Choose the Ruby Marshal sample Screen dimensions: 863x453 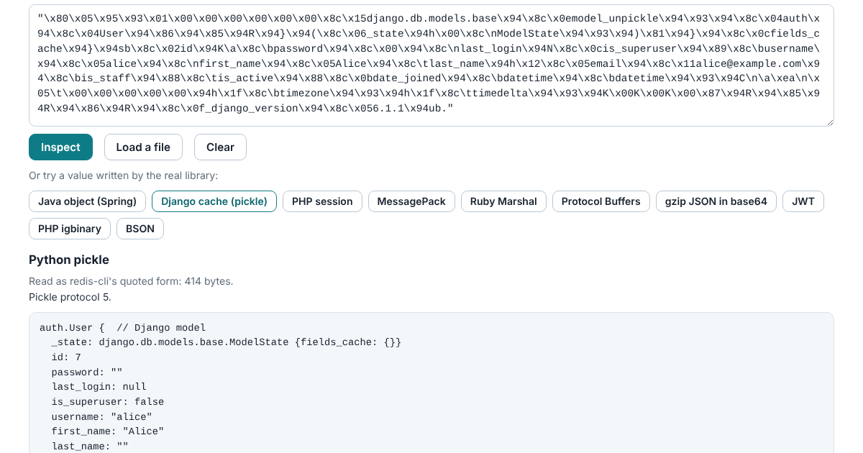(x=503, y=201)
